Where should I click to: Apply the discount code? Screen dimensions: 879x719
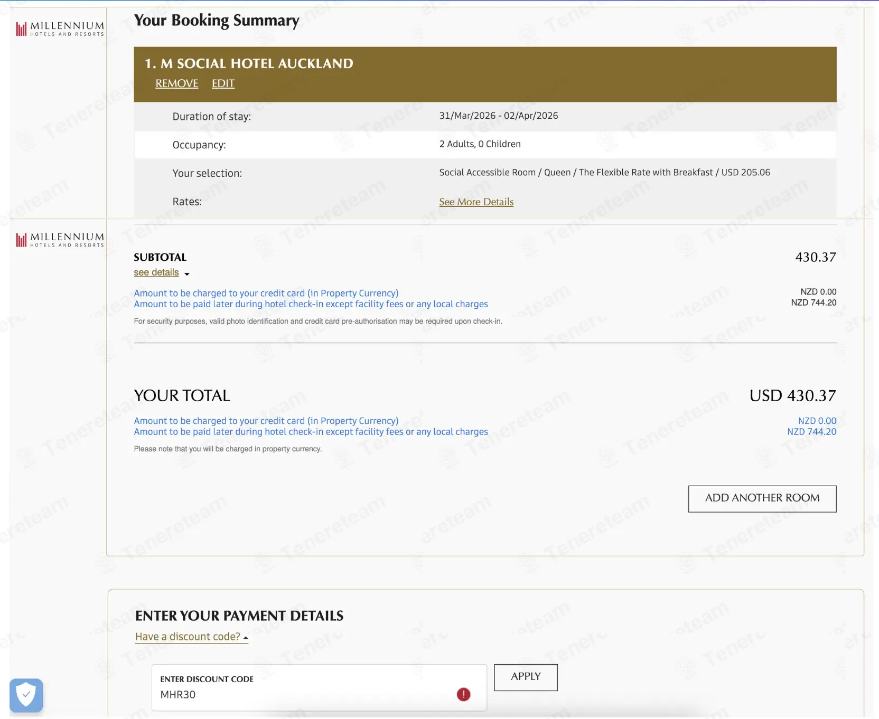point(526,677)
